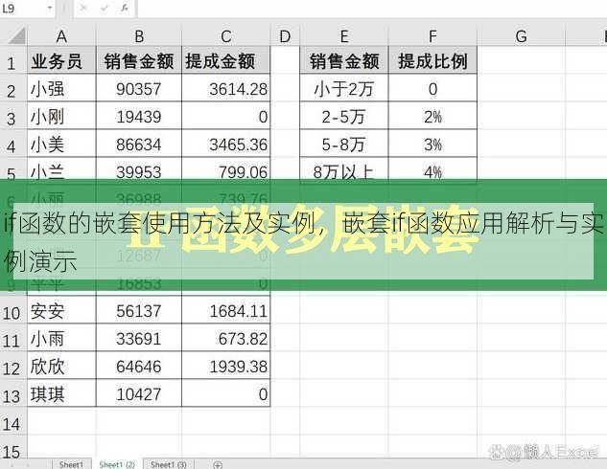Click the formula bar input area
The image size is (607, 469).
372,8
